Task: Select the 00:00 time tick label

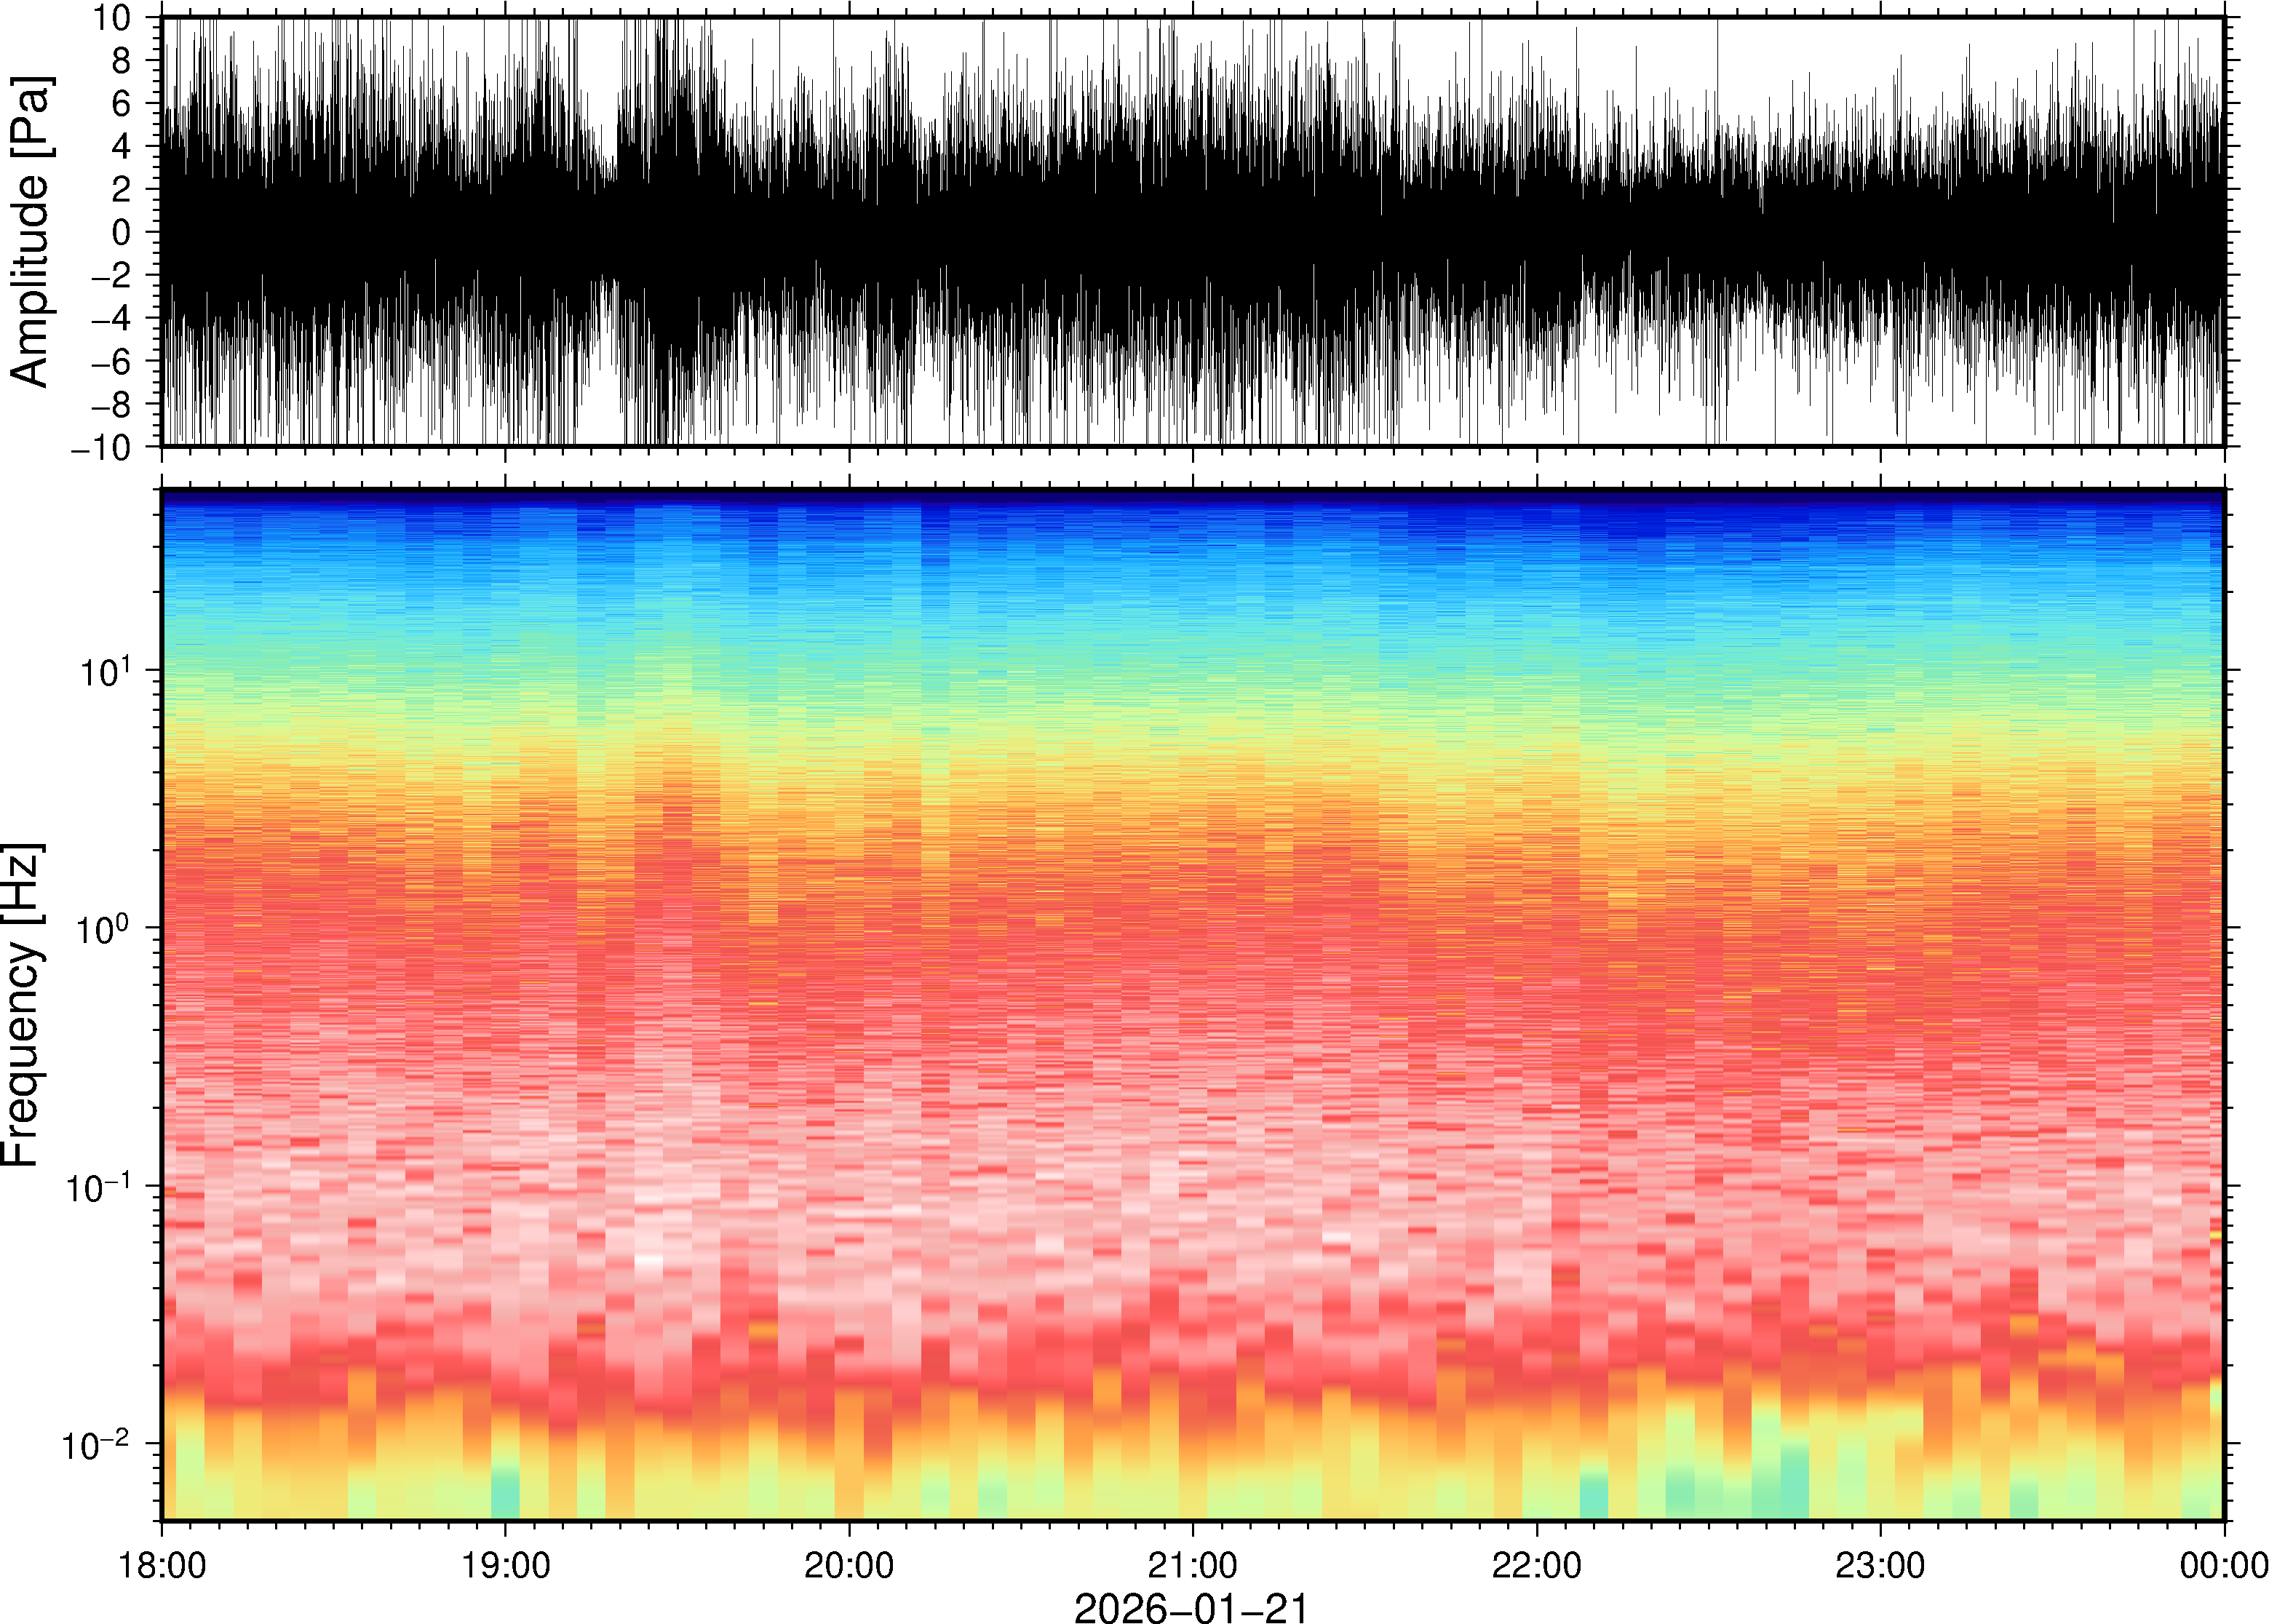Action: pyautogui.click(x=2223, y=1564)
